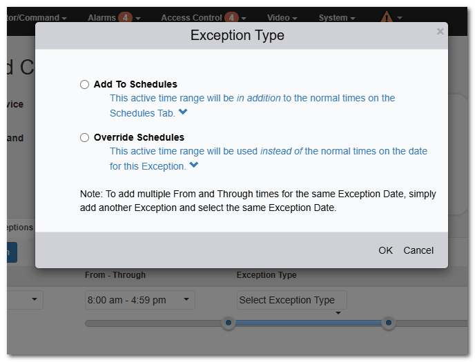Click the 'in addition' description link text
This screenshot has width=475, height=362.
[x=258, y=98]
